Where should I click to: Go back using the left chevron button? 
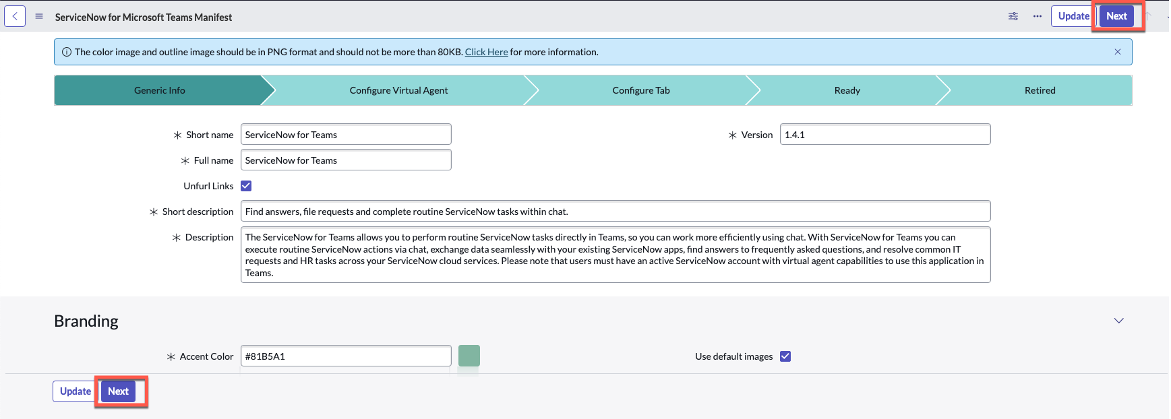click(x=15, y=16)
